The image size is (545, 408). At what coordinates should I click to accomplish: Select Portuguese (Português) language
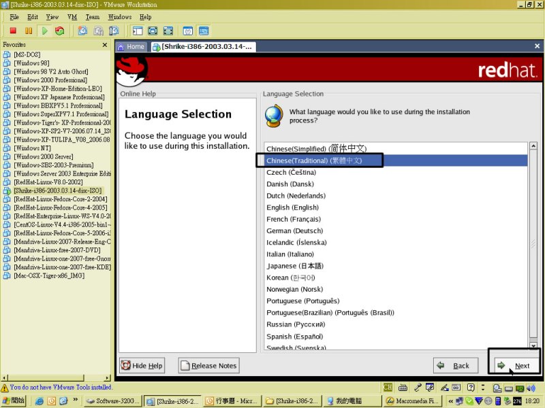tap(396, 301)
